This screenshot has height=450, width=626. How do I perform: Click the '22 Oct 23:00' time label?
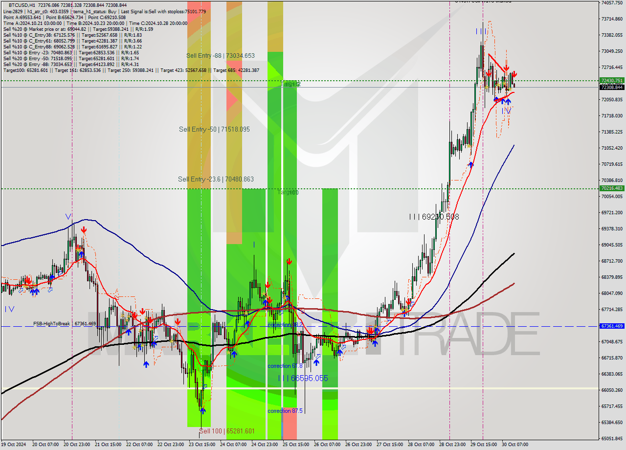point(170,445)
